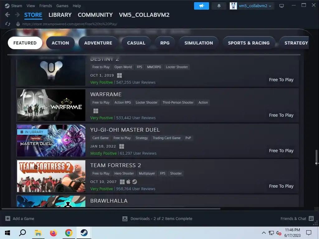Click the padlock icon beside the URL
Viewport: 319px width, 239px height.
click(18, 24)
